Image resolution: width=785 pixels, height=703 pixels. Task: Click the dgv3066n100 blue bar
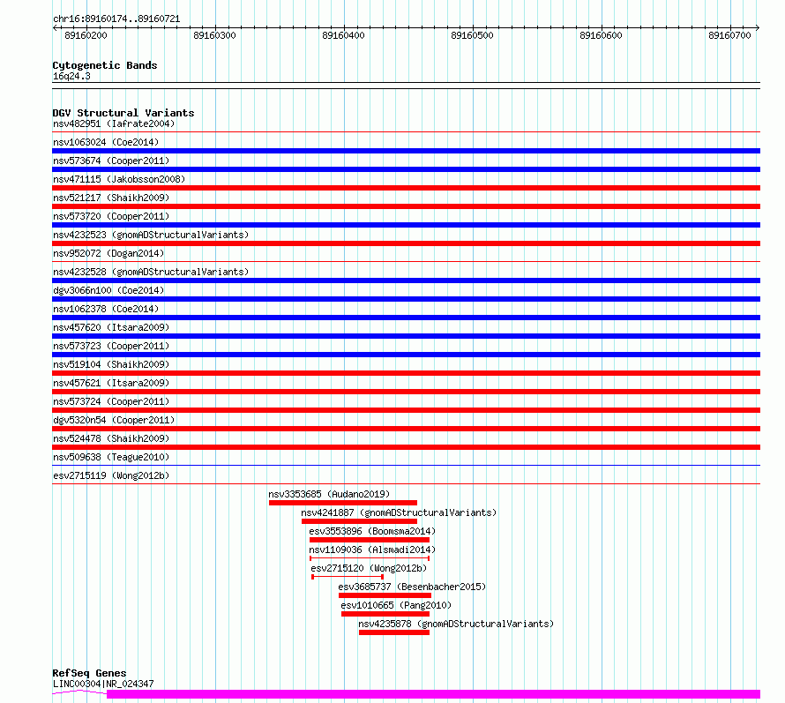click(x=406, y=299)
